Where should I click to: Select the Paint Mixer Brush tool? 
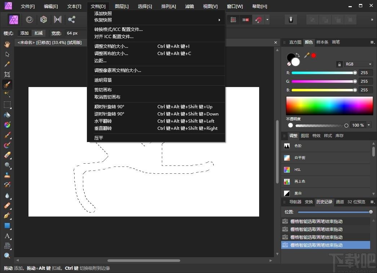click(7, 145)
